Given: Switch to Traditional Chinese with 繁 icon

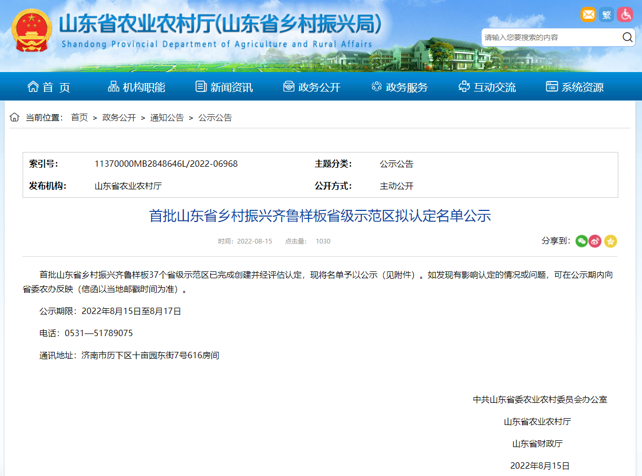Looking at the screenshot, I should pos(606,14).
